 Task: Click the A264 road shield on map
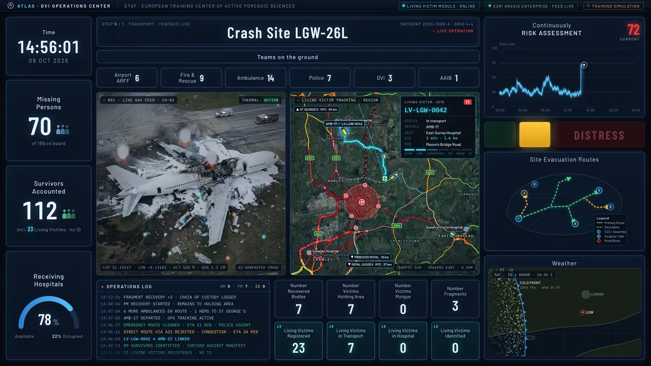[397, 225]
